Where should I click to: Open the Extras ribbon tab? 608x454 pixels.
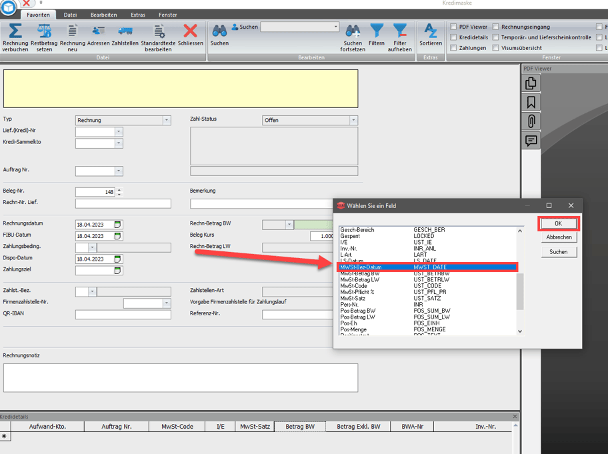tap(137, 15)
